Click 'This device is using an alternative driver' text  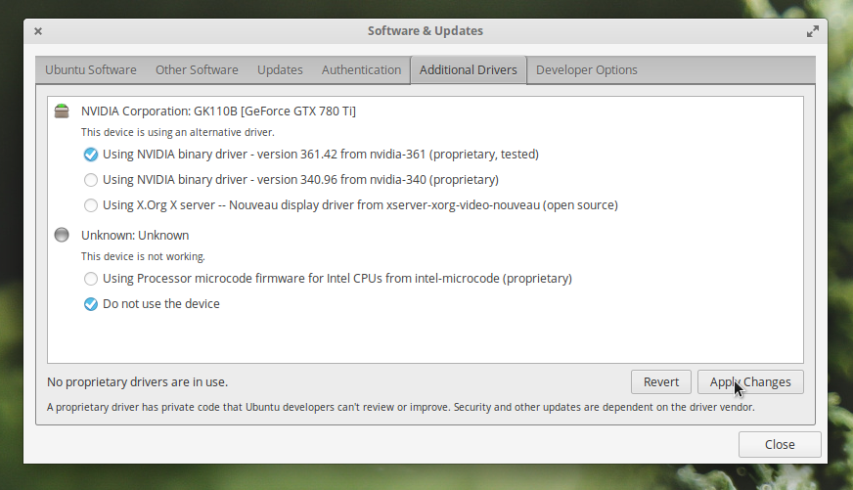177,132
